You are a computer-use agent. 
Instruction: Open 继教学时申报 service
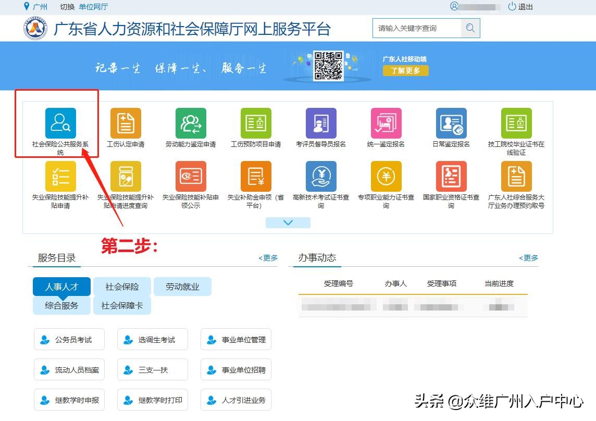[69, 400]
